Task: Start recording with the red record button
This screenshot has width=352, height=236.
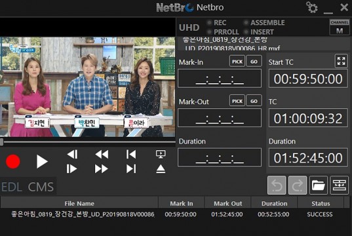Action: (13, 161)
